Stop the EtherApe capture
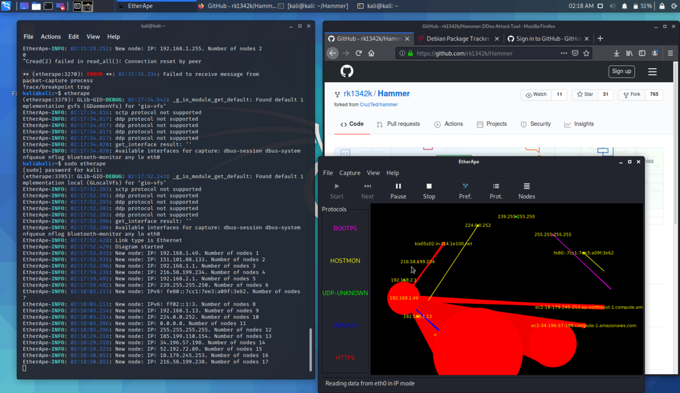 tap(429, 186)
